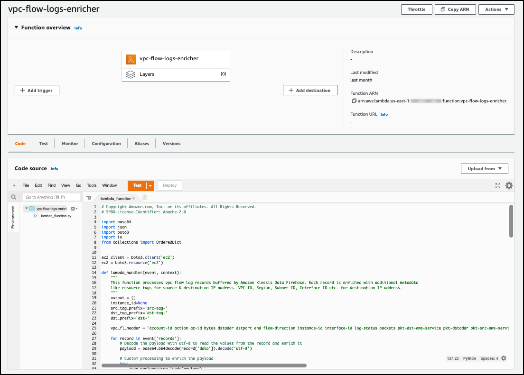Click the Go to Anything search field

(x=51, y=197)
